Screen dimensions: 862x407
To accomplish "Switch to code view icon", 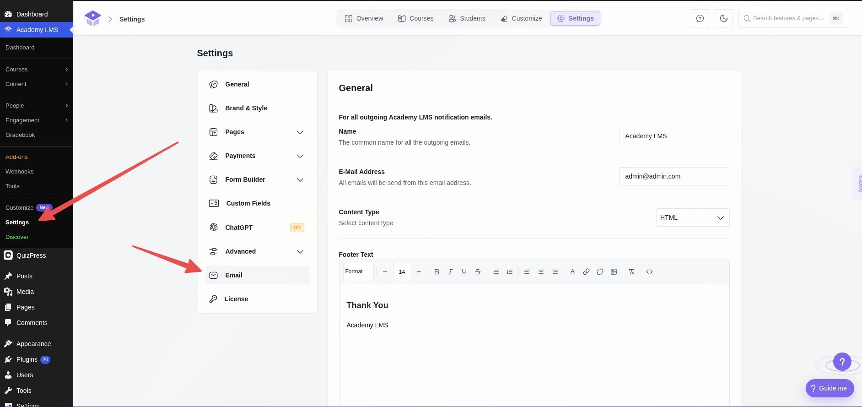I will (649, 272).
